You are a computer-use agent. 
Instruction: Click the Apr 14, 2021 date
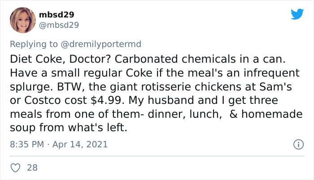(x=80, y=144)
